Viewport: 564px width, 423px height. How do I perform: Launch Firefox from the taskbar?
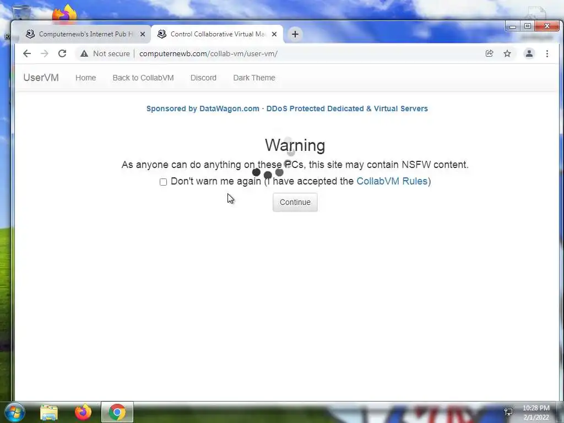pos(83,412)
